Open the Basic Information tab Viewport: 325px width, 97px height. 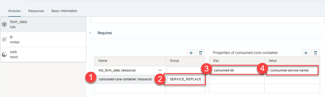(64, 11)
